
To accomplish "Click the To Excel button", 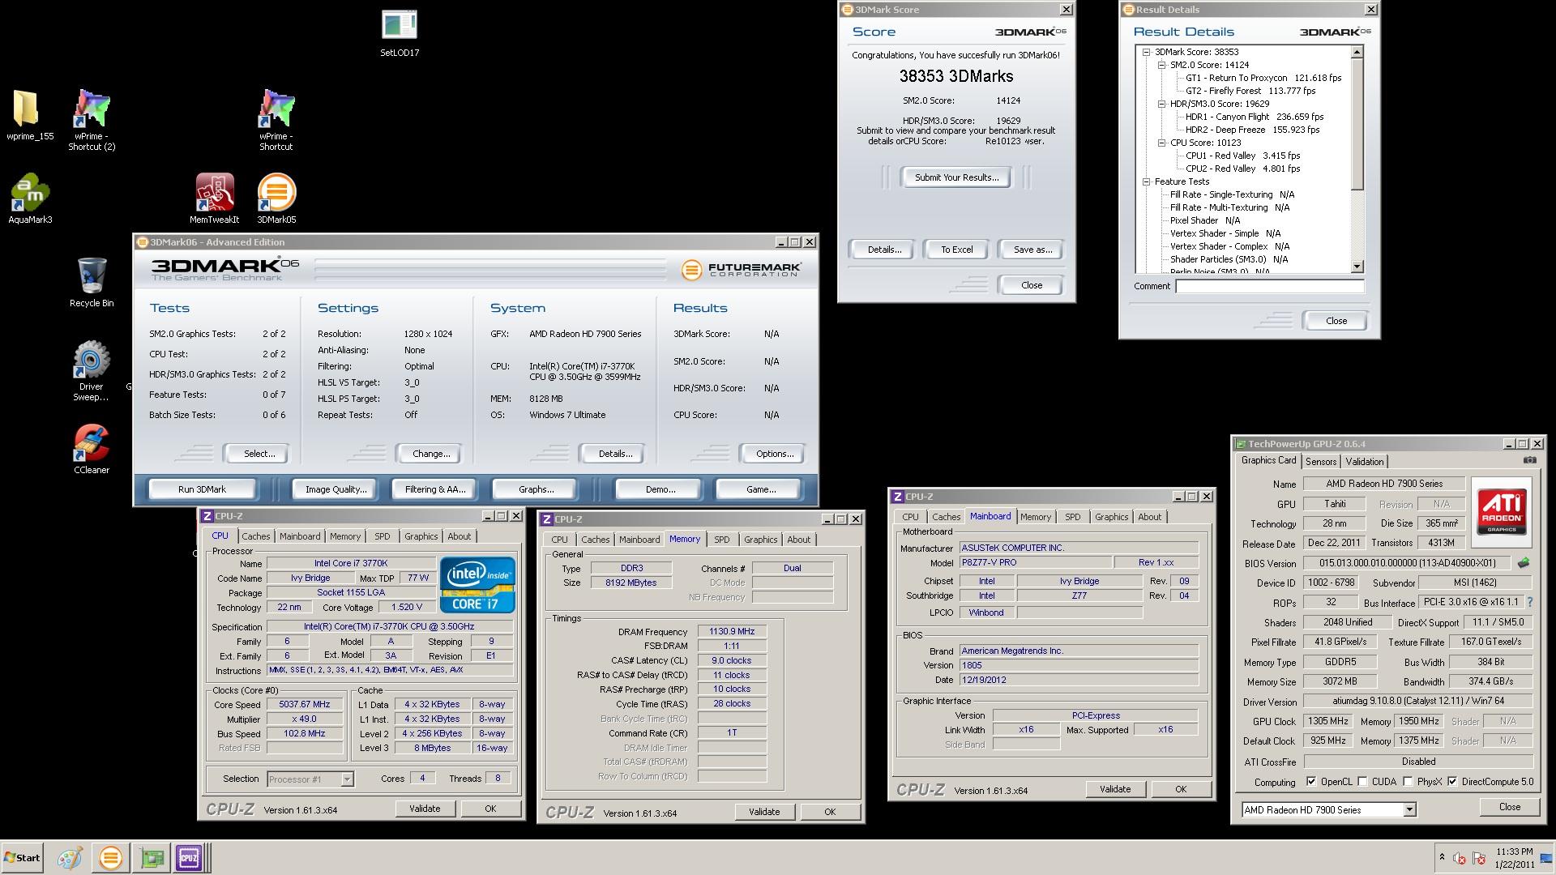I will [956, 250].
